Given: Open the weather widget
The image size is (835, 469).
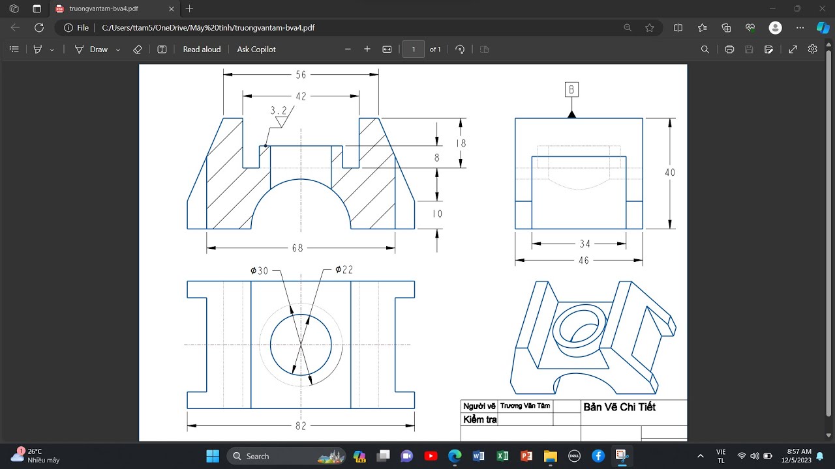Looking at the screenshot, I should (35, 455).
